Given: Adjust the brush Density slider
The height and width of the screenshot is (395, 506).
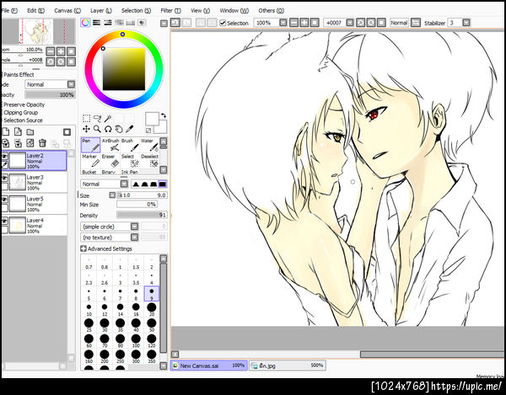Looking at the screenshot, I should click(142, 215).
